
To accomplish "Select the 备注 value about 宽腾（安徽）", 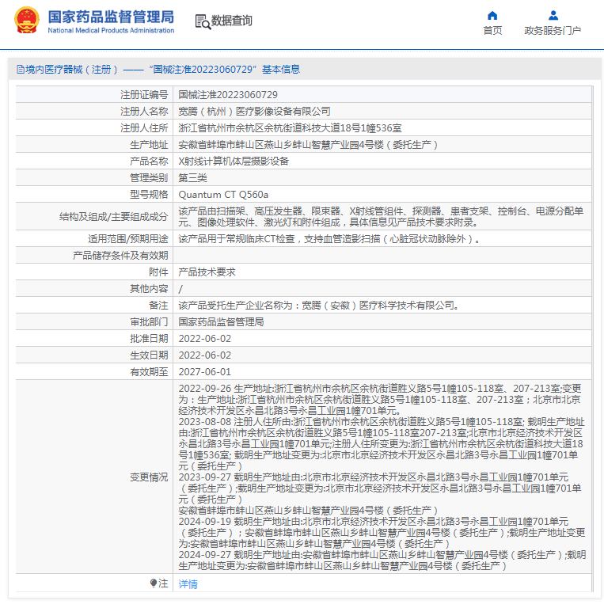I will tap(319, 305).
